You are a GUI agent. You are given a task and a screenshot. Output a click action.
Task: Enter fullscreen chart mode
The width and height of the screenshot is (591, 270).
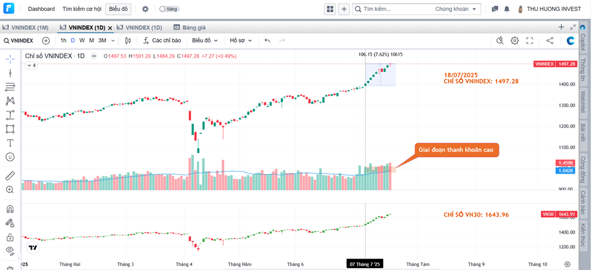[530, 41]
